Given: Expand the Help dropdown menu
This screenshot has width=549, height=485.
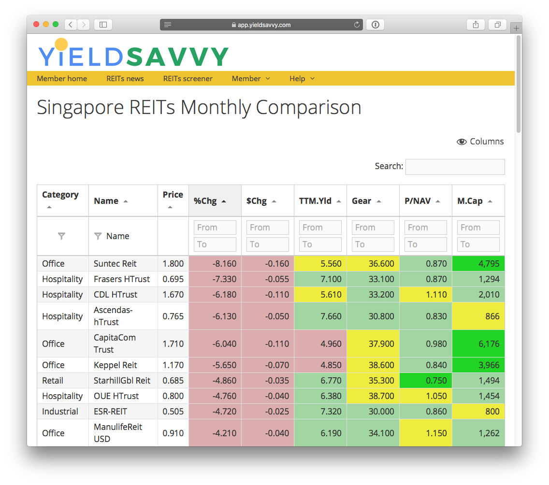Looking at the screenshot, I should (302, 79).
